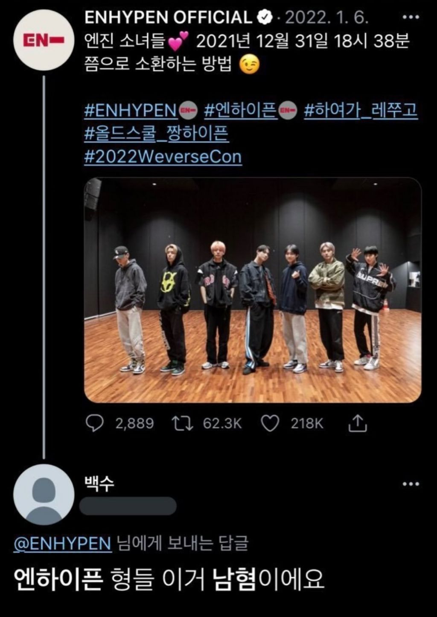Open the #하여가_레쭈고 hashtag
Image resolution: width=437 pixels, height=617 pixels.
(361, 111)
